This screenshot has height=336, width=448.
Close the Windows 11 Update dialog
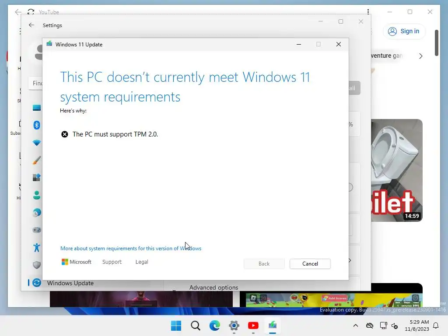click(338, 44)
